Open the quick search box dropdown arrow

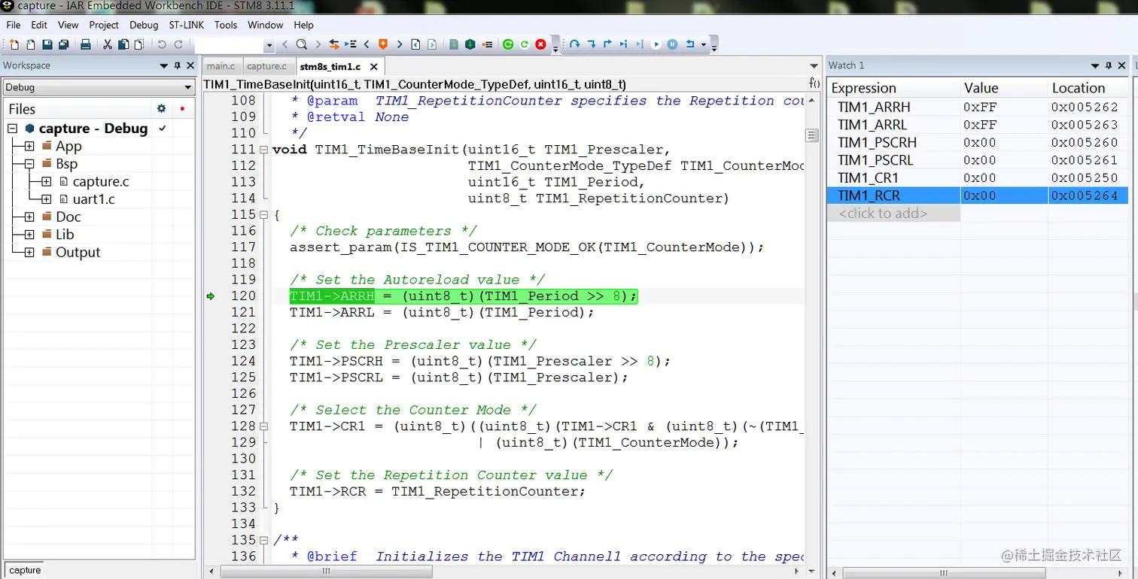coord(269,45)
